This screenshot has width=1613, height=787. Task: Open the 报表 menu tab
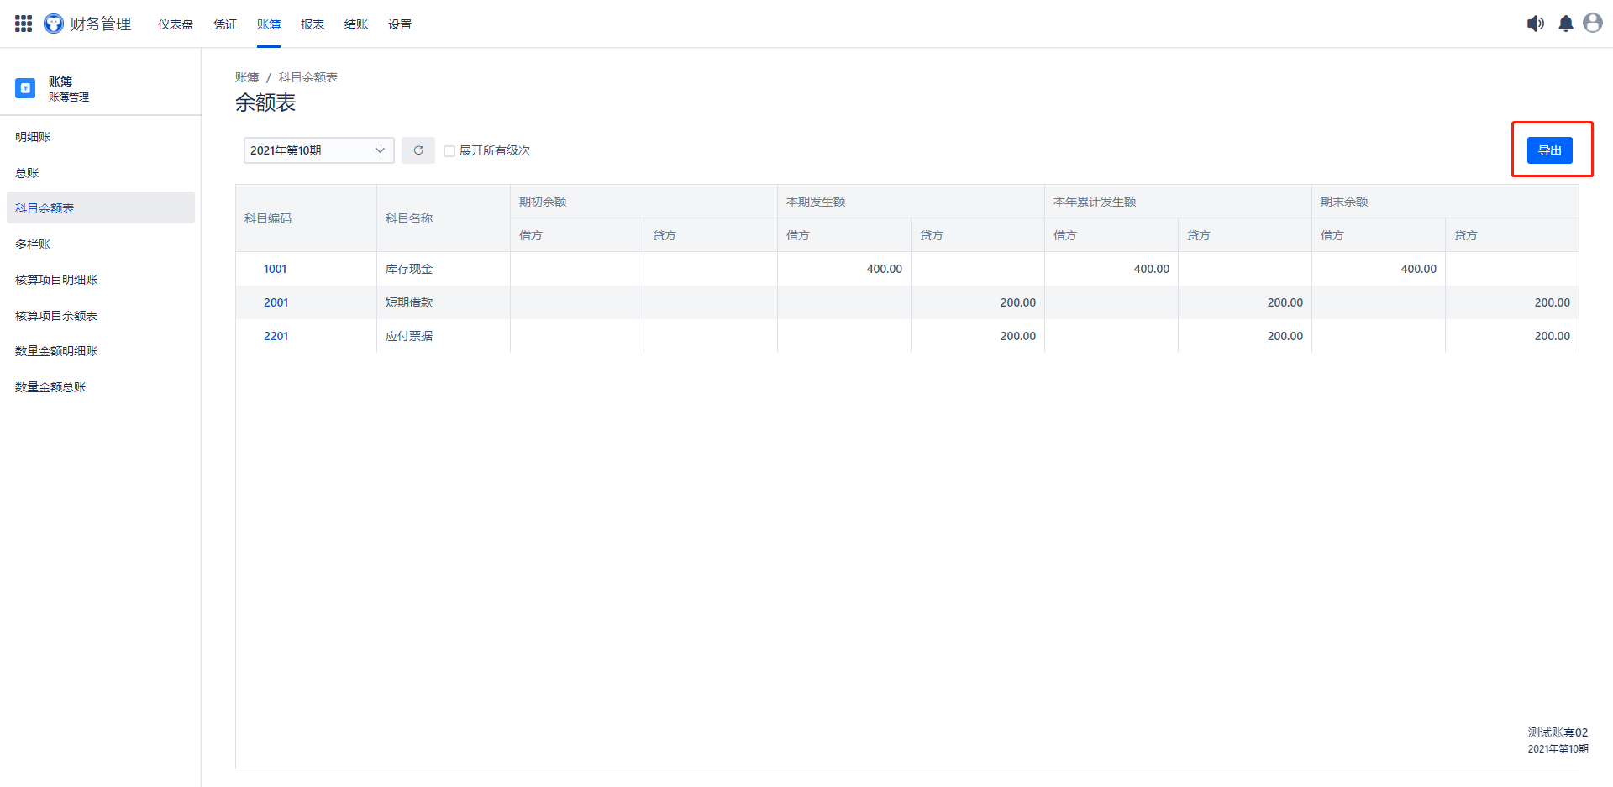(313, 24)
